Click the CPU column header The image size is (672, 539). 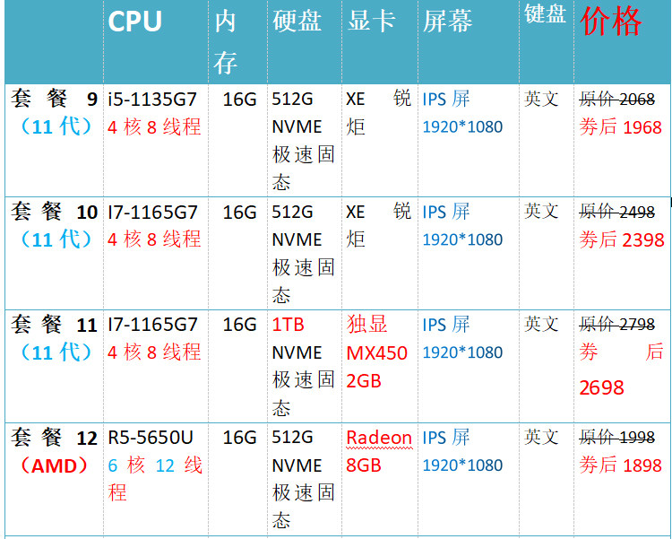(x=134, y=21)
